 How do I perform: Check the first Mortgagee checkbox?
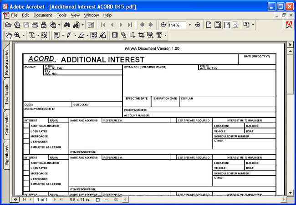pos(26,137)
